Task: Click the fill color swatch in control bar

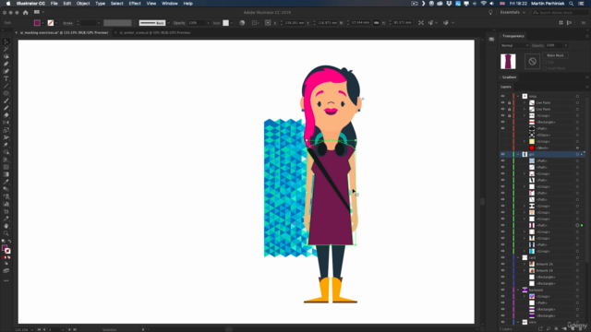Action: click(37, 23)
